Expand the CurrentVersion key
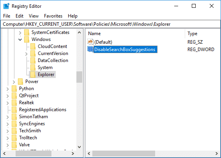Image resolution: width=221 pixels, height=158 pixels. point(27,54)
